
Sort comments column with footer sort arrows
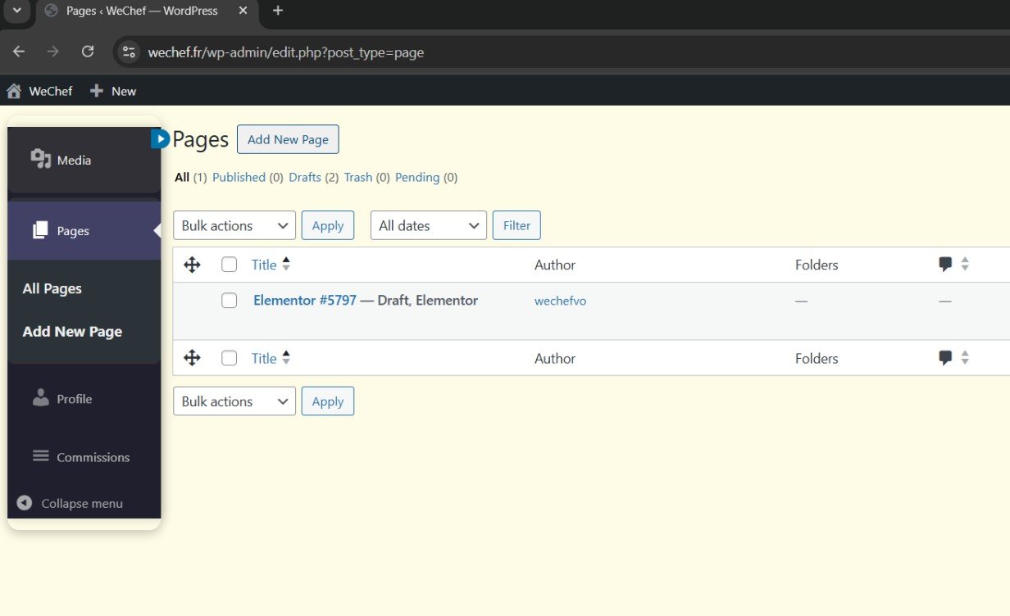coord(965,357)
